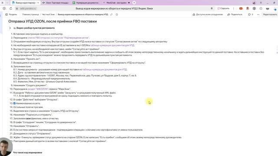
Task: Click the 'Редактировать' button
Action: coord(270,14)
